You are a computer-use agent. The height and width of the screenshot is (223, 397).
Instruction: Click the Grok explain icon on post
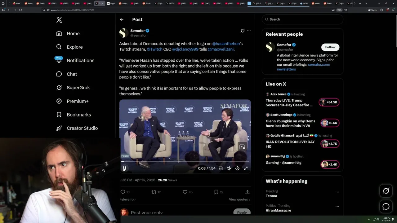pos(243,31)
